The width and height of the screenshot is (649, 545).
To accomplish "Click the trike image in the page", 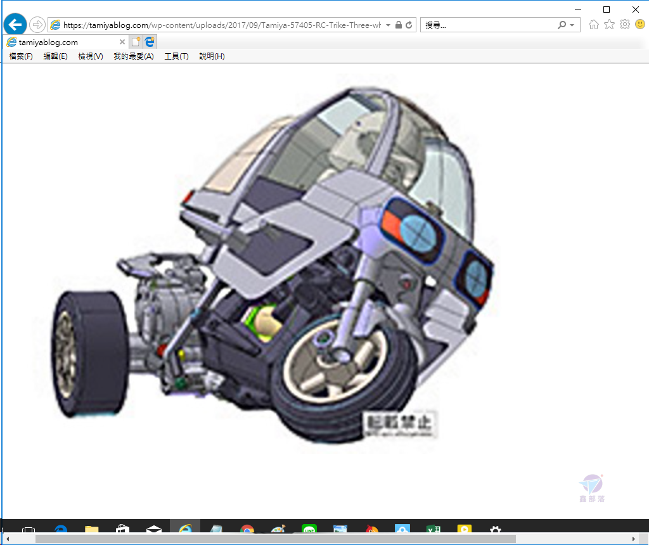I will (x=273, y=265).
